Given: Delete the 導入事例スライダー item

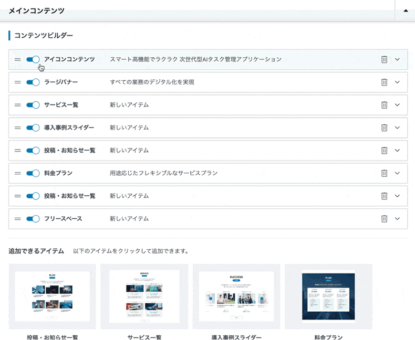Looking at the screenshot, I should (384, 127).
